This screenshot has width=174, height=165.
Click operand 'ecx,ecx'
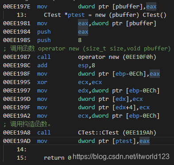[90, 82]
